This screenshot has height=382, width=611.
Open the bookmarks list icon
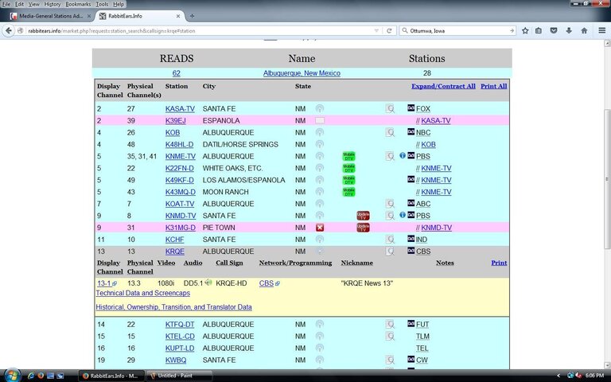pos(539,30)
